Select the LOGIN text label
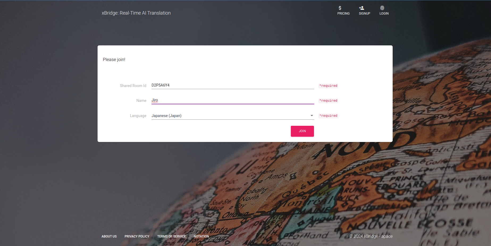 click(384, 14)
